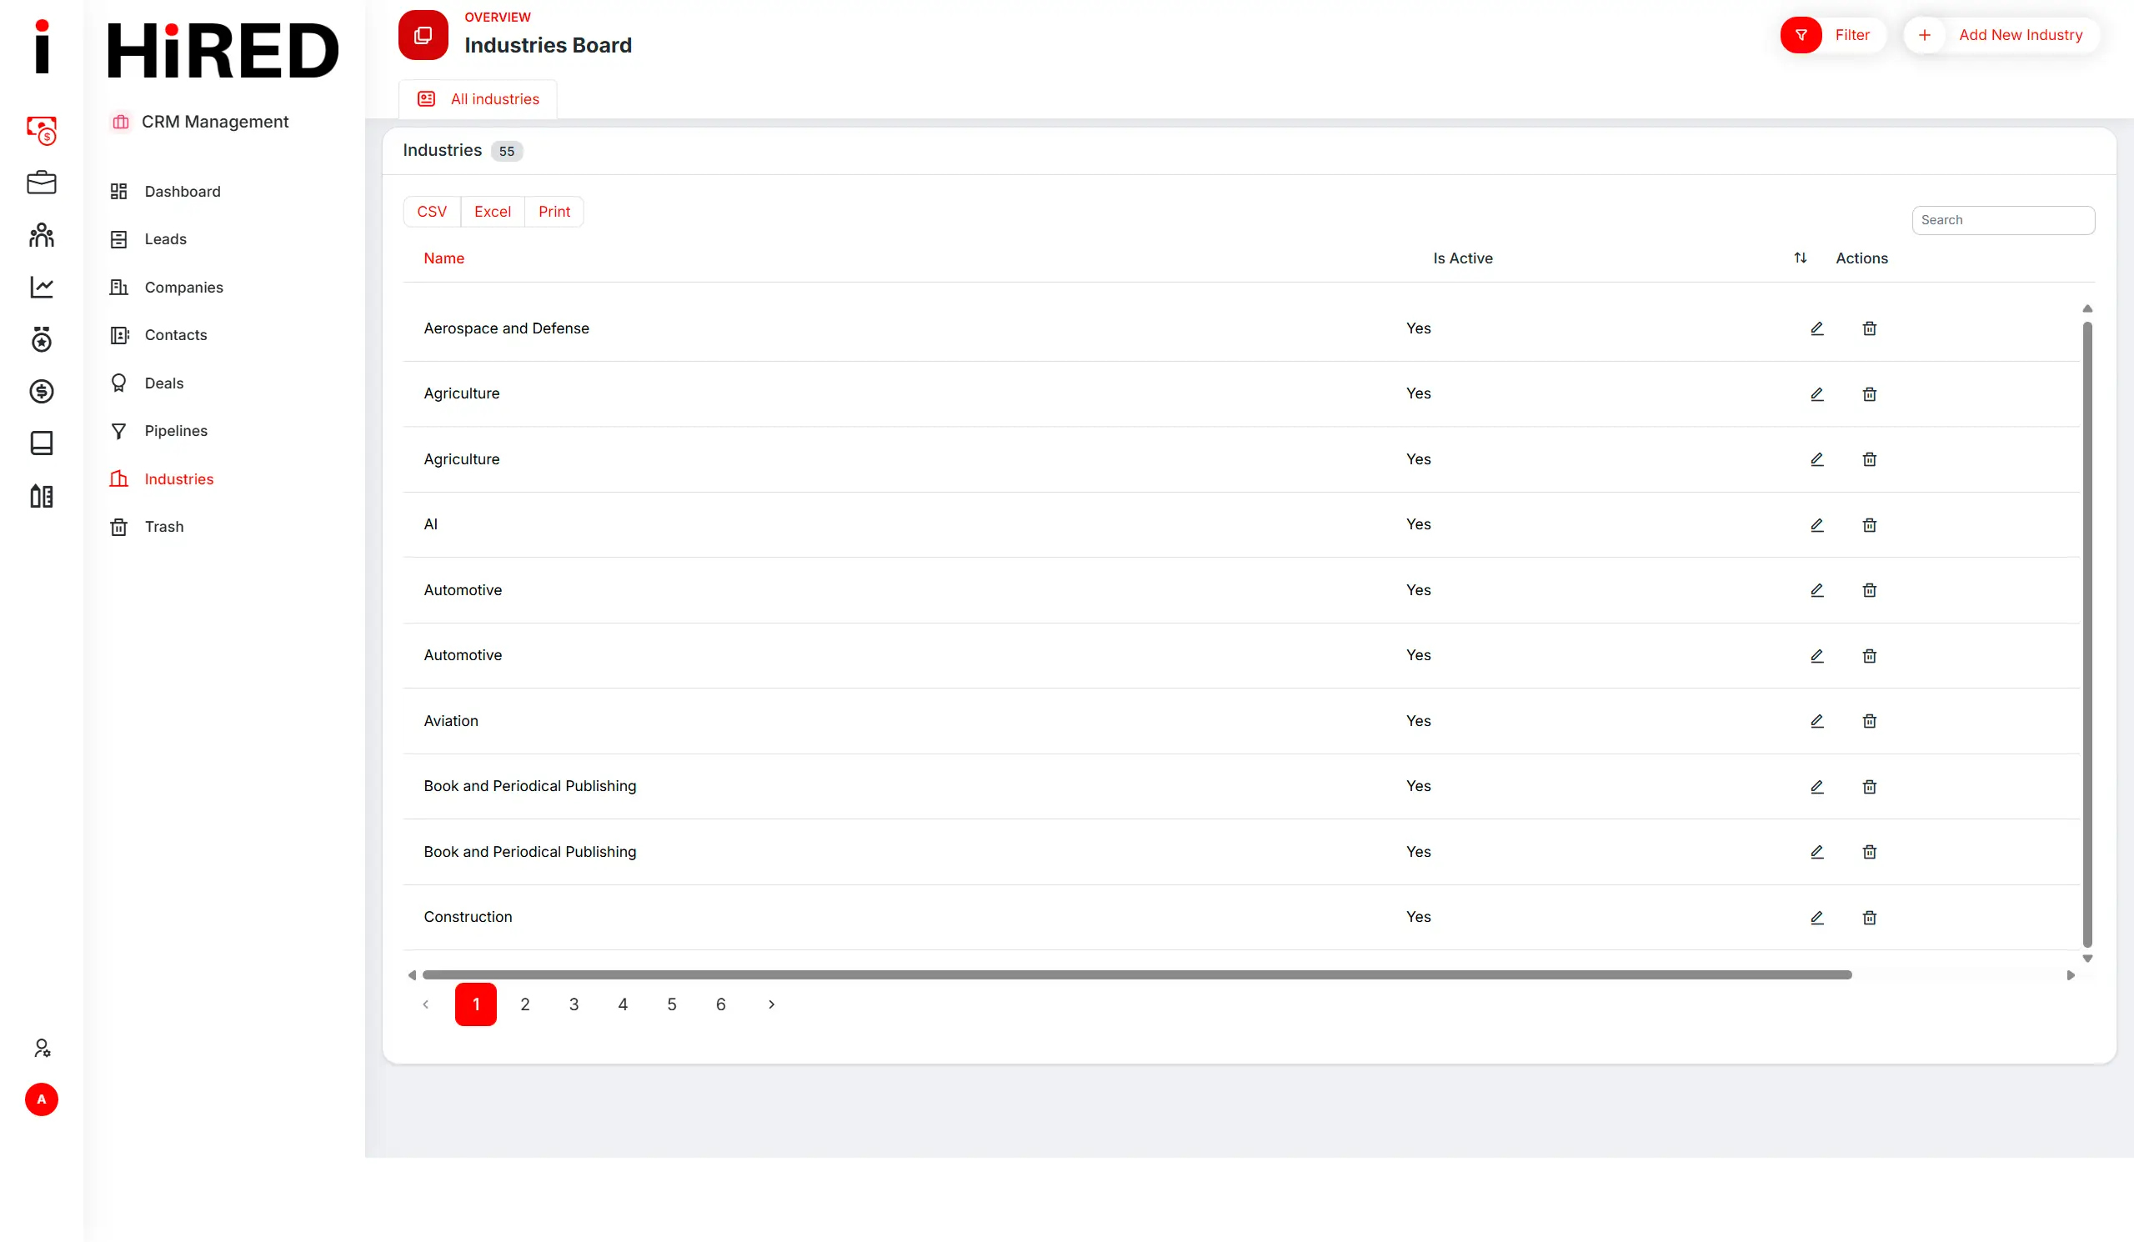Open the dollar circle icon in left rail
The image size is (2134, 1242).
(42, 391)
